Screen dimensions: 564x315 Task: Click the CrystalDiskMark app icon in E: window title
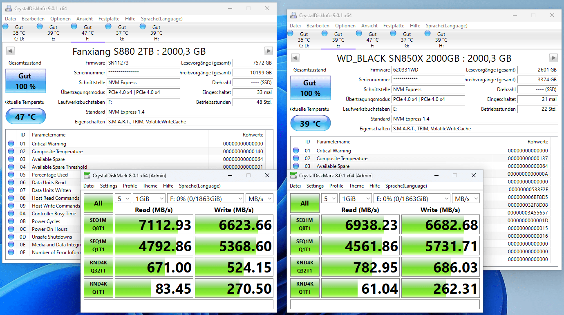tap(293, 176)
